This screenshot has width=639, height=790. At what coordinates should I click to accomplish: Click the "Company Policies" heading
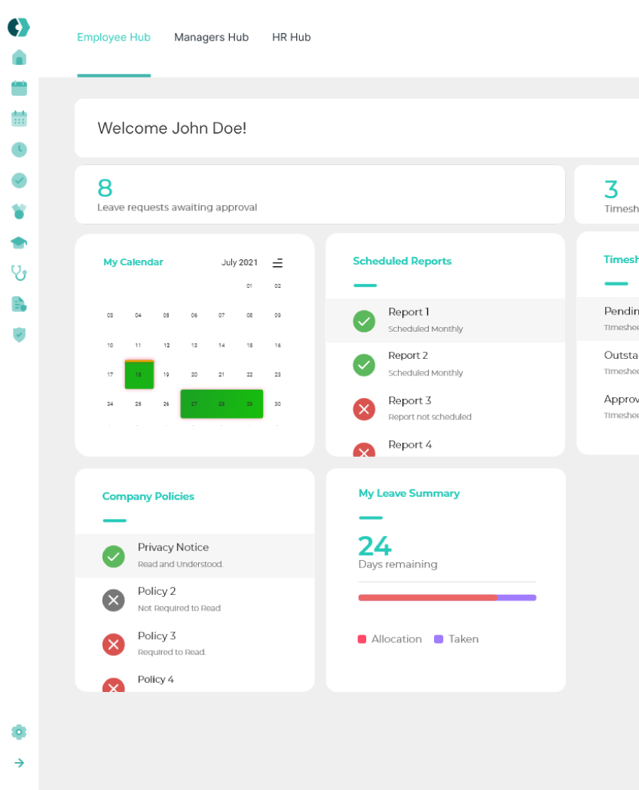(x=148, y=496)
